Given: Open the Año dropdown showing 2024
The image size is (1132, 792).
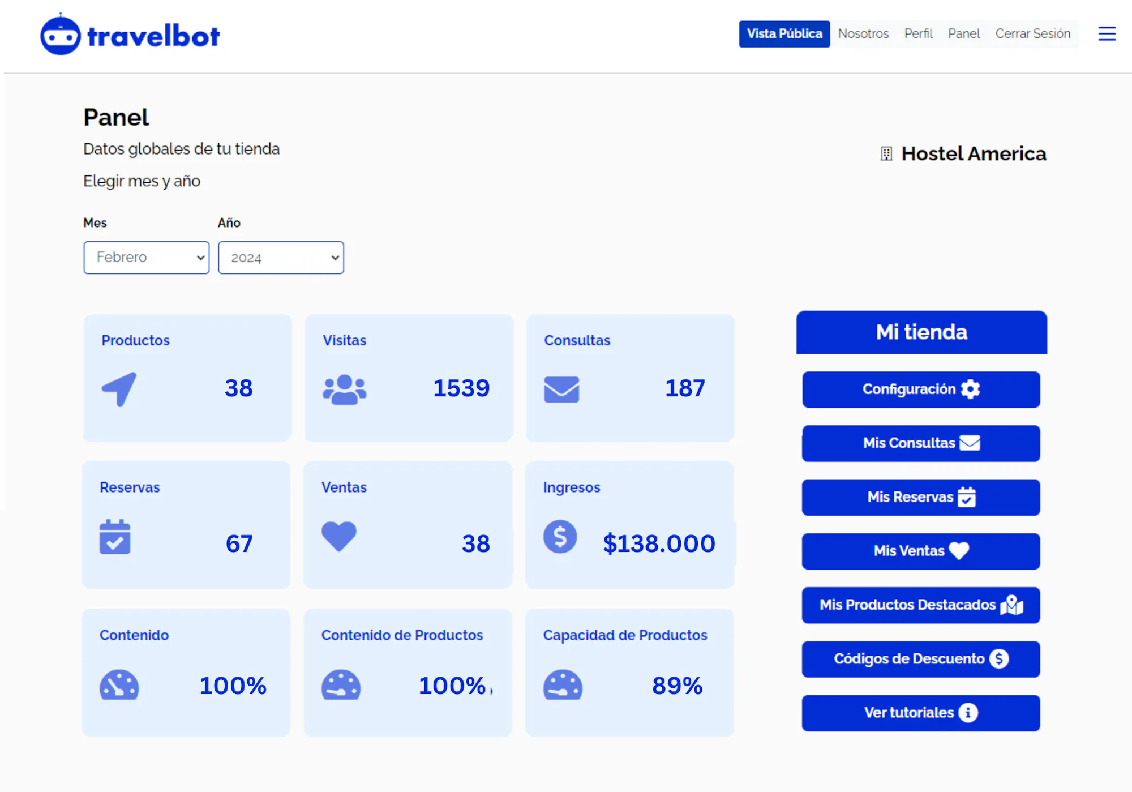Looking at the screenshot, I should click(281, 258).
